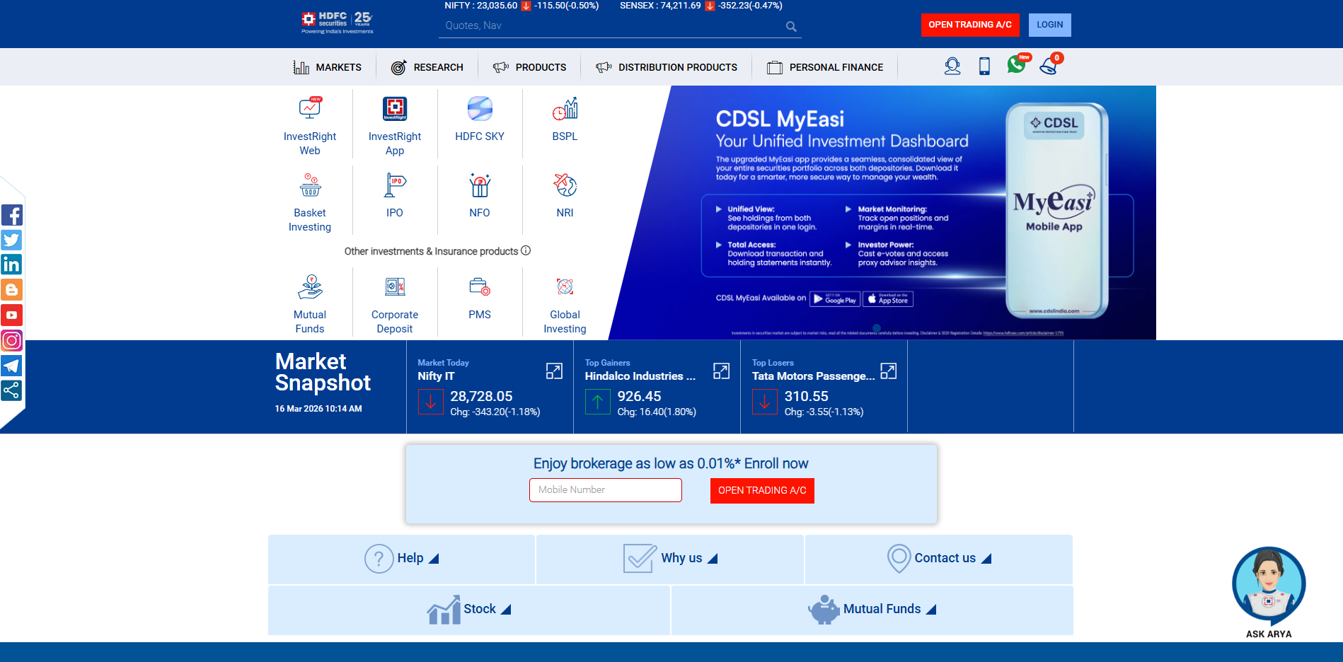This screenshot has height=662, width=1343.
Task: Open the CDSL MyEasi banner
Action: [882, 212]
